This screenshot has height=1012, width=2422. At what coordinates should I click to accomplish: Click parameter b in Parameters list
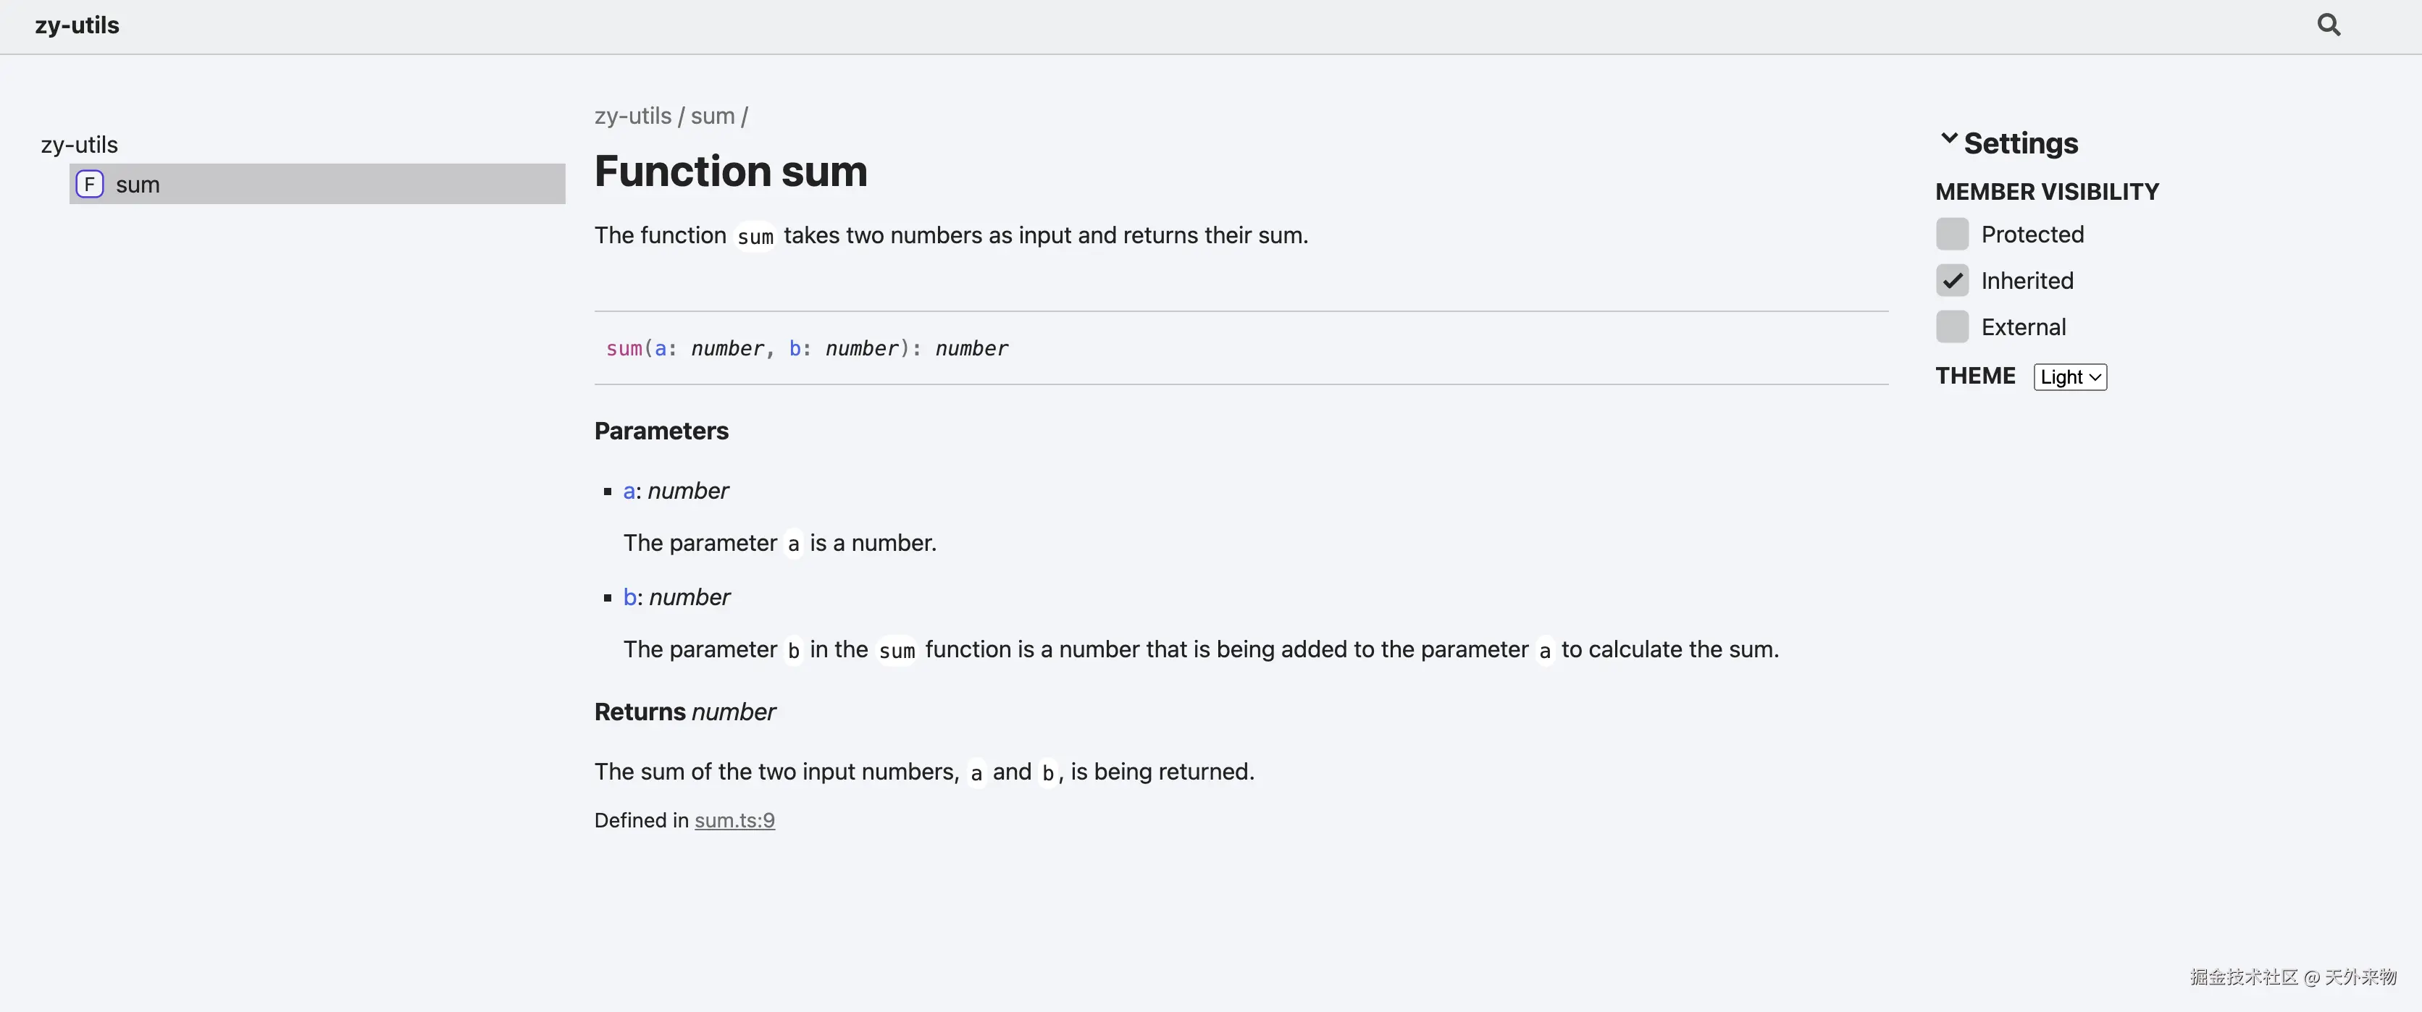coord(630,596)
